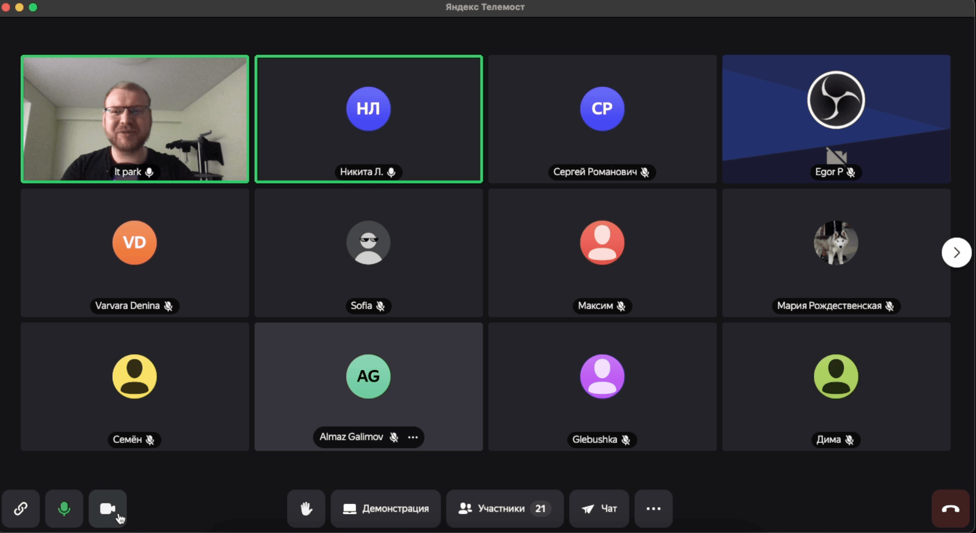
Task: Click the participant count badge 21
Action: point(540,508)
